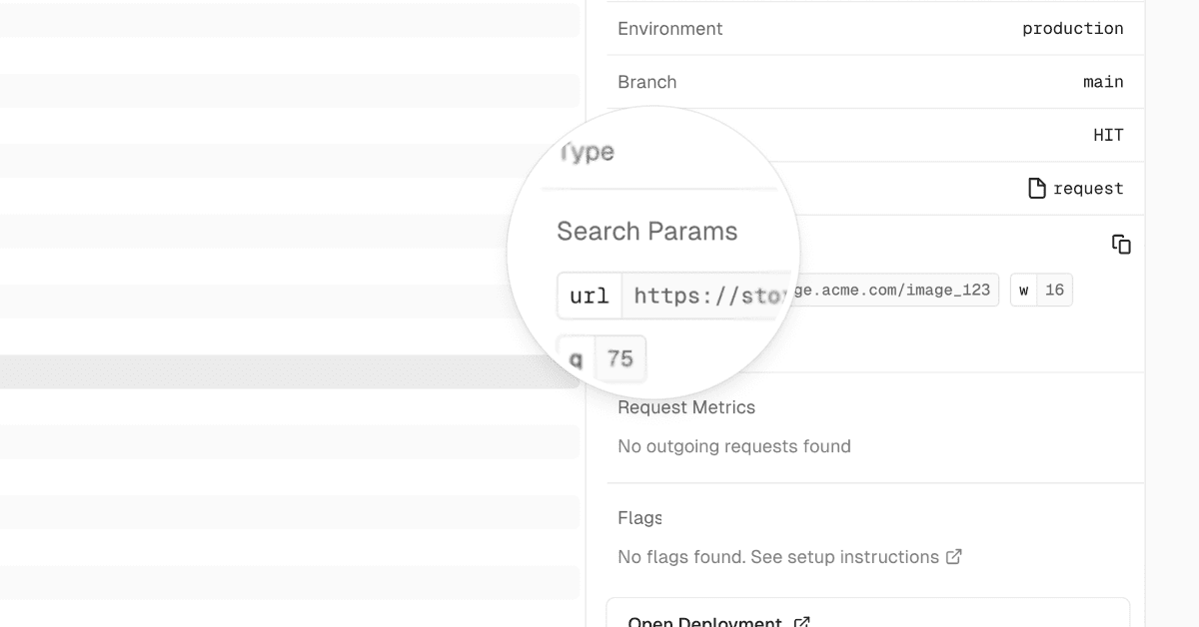Click the arrow icon on Open Deployment
Image resolution: width=1199 pixels, height=627 pixels.
point(801,622)
